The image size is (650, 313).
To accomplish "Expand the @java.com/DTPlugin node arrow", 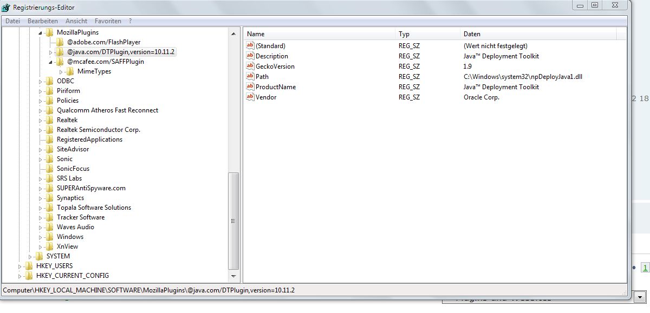I will 50,52.
